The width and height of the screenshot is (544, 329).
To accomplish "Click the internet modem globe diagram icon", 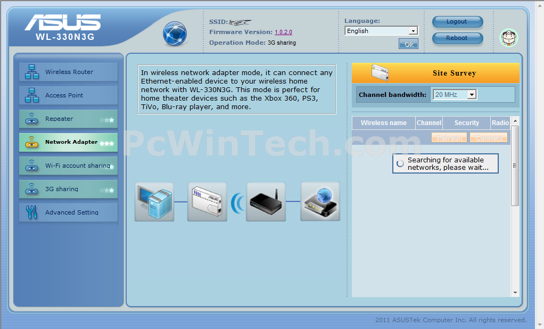I will [x=320, y=201].
